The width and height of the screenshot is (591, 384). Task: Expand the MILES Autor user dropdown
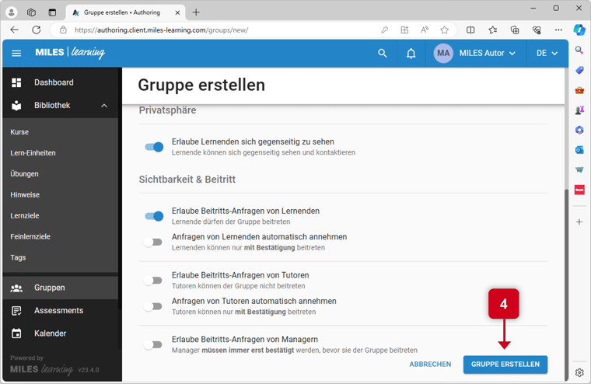click(x=512, y=54)
